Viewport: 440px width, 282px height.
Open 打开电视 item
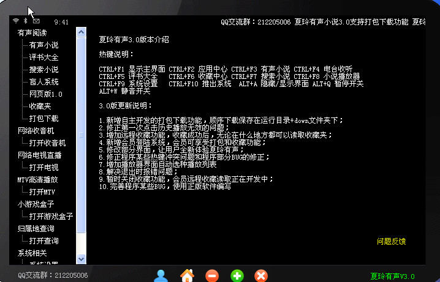coord(44,168)
